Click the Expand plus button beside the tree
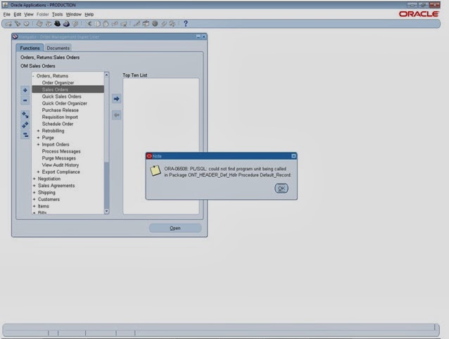This screenshot has width=449, height=339. (25, 91)
